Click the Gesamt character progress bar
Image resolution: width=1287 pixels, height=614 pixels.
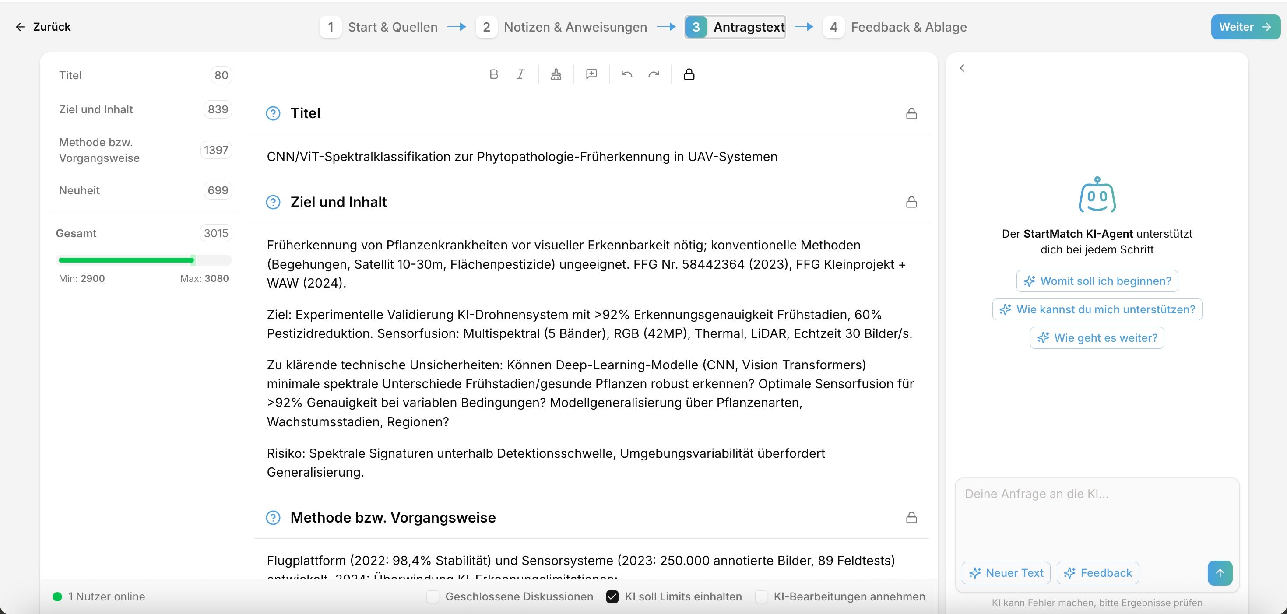coord(144,260)
